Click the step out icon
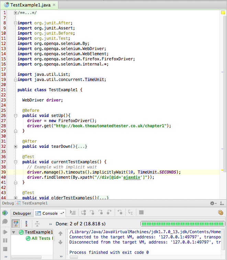Viewport: 227px width, 260px height. click(x=109, y=212)
